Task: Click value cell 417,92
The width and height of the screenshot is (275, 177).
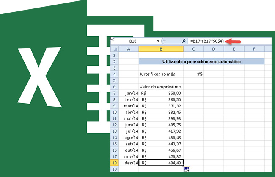Action: pos(161,131)
